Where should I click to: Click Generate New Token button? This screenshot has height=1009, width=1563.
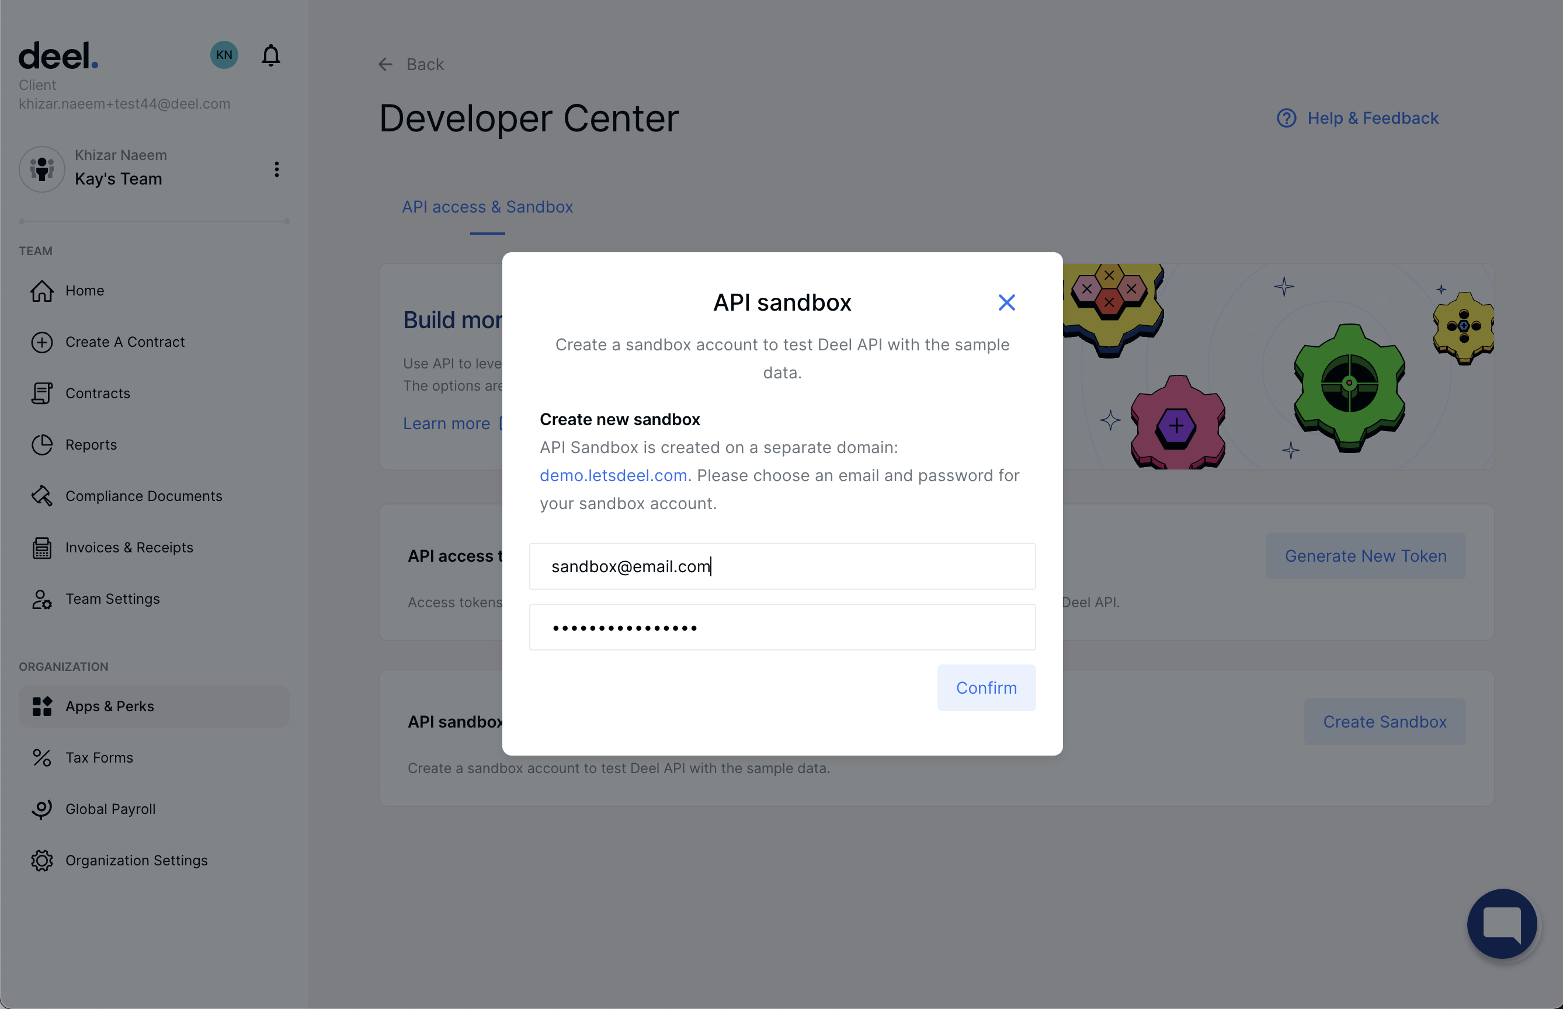point(1366,556)
